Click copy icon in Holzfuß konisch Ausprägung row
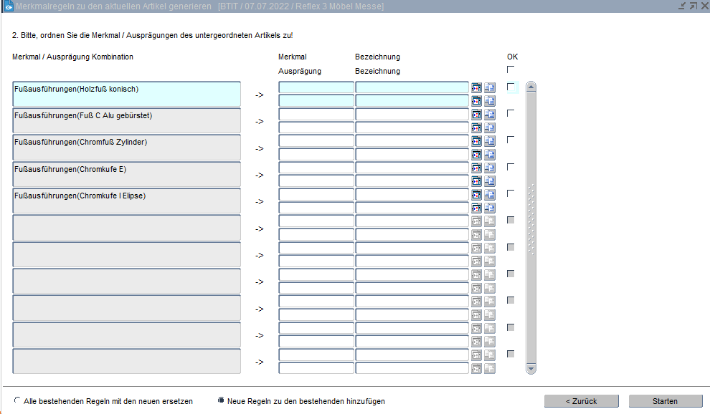710x414 pixels. (x=490, y=101)
